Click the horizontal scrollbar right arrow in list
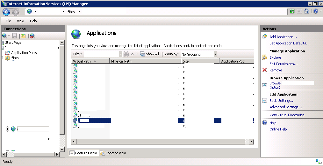The height and width of the screenshot is (166, 323). click(x=251, y=142)
